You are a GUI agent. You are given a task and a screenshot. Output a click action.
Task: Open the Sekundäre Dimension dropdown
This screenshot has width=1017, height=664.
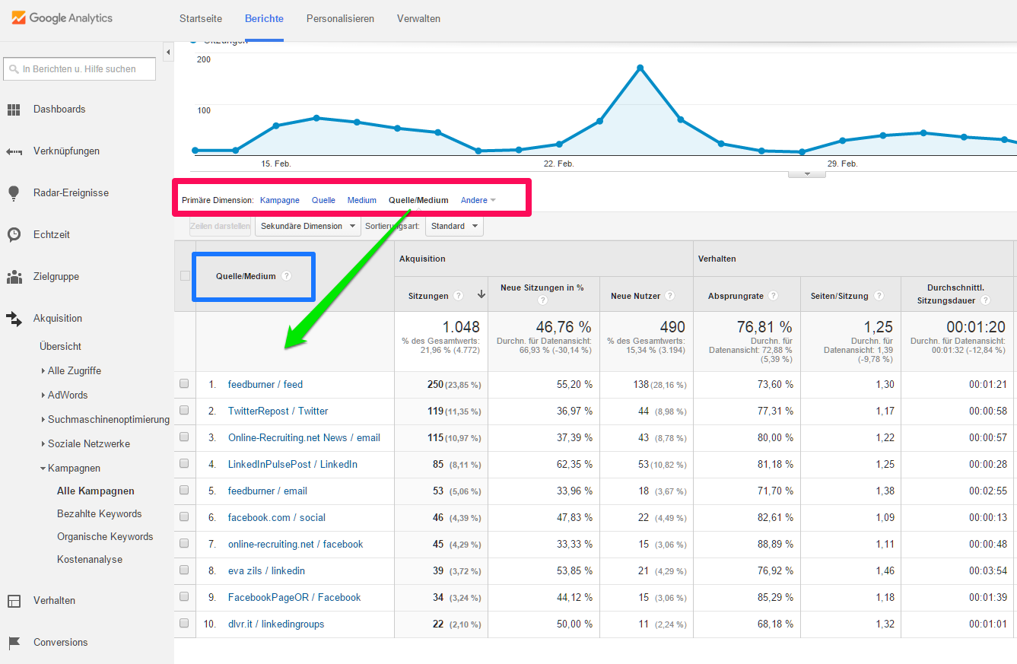[307, 226]
